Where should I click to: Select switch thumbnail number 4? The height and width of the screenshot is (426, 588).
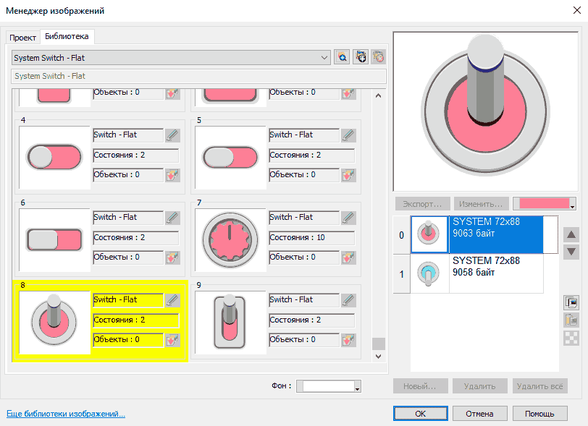pyautogui.click(x=55, y=158)
